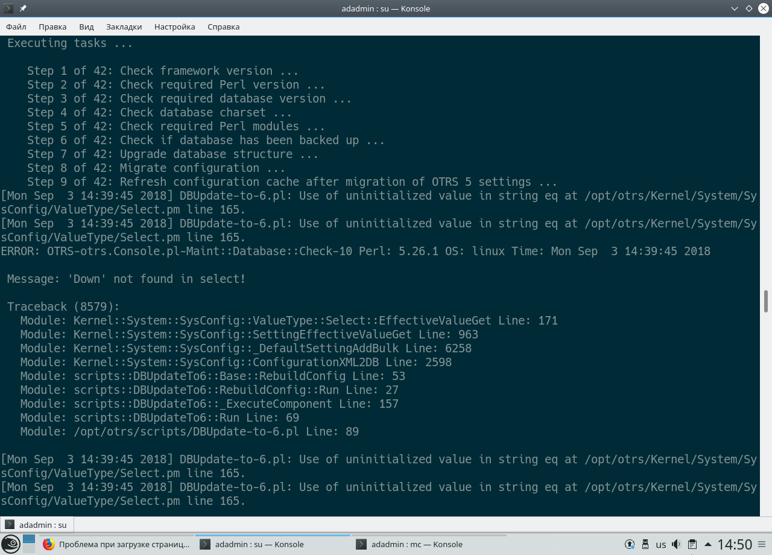Open the panel settings hamburger icon
This screenshot has width=772, height=555.
click(763, 544)
